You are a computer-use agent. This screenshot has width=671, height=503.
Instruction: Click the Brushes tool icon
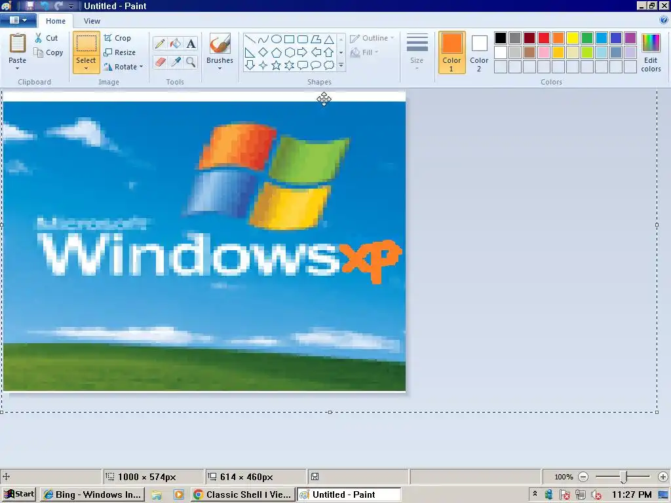coord(220,44)
